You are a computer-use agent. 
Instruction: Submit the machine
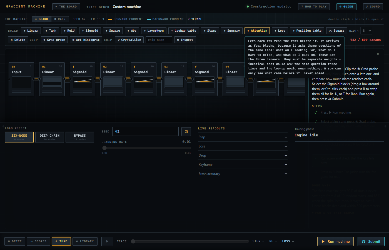pos(371,241)
